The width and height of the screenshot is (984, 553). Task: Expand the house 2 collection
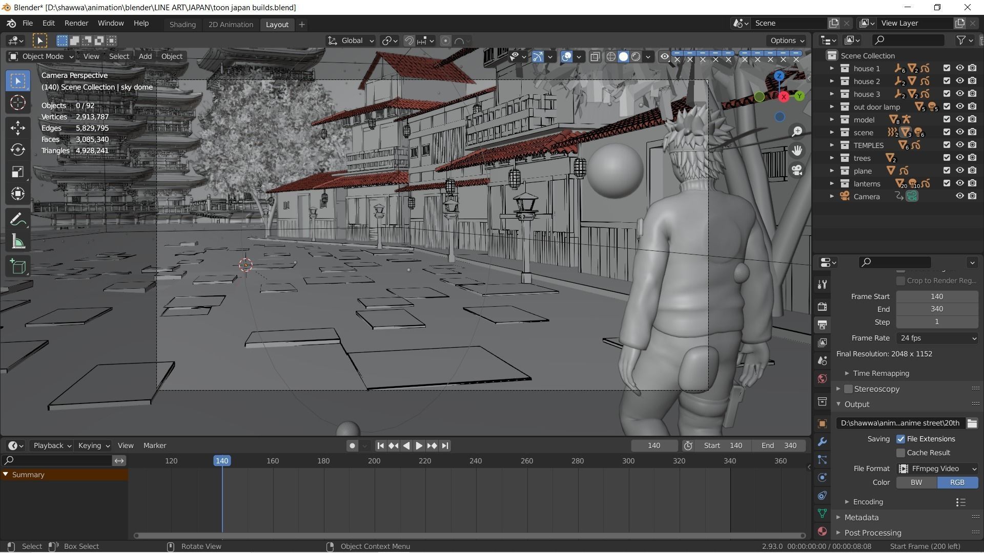tap(832, 81)
